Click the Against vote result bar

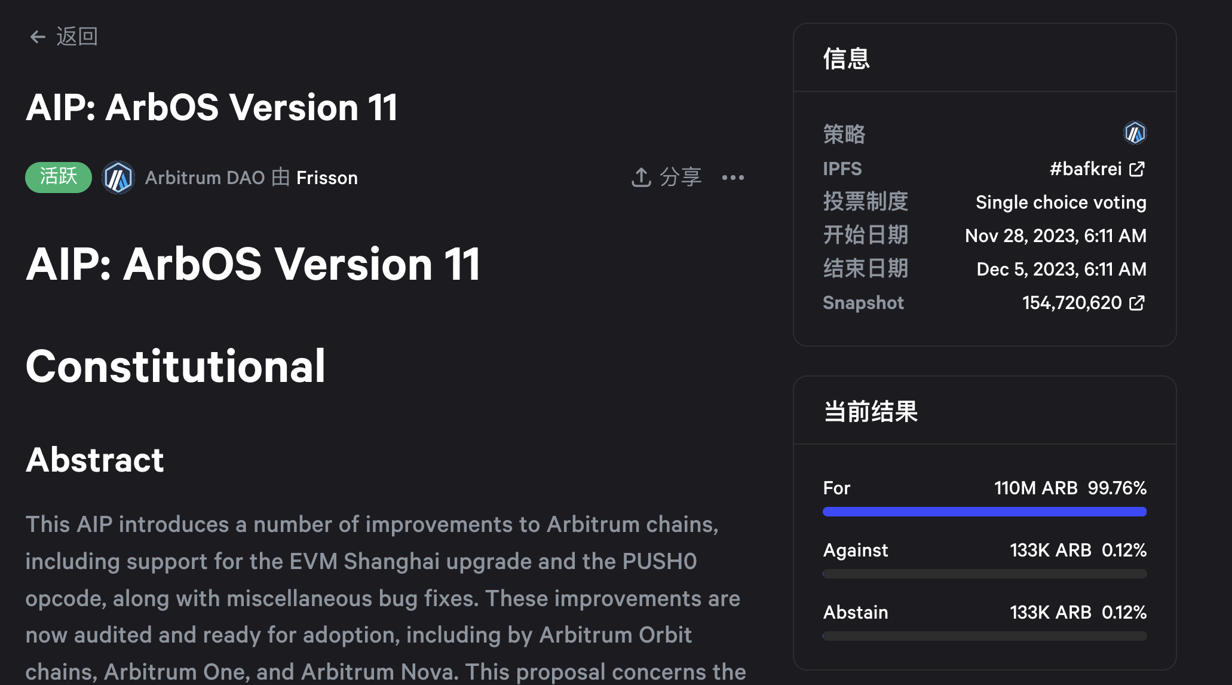(x=985, y=574)
